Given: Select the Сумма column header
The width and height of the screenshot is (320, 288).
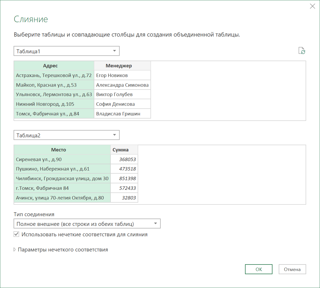Looking at the screenshot, I should pos(124,150).
